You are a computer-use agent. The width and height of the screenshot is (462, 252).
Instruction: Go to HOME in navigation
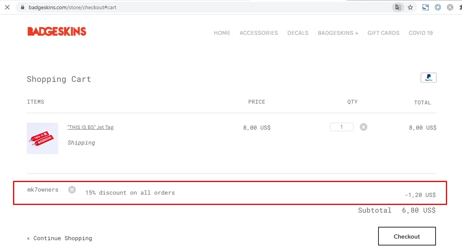[222, 33]
